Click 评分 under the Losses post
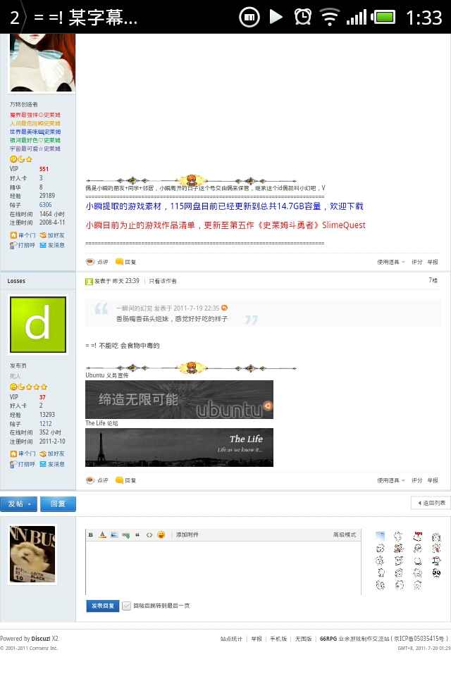 [x=416, y=480]
